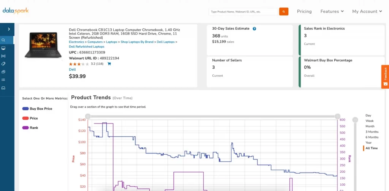Image resolution: width=389 pixels, height=191 pixels.
Task: Open the inbox tray sidebar icon
Action: (x=3, y=88)
